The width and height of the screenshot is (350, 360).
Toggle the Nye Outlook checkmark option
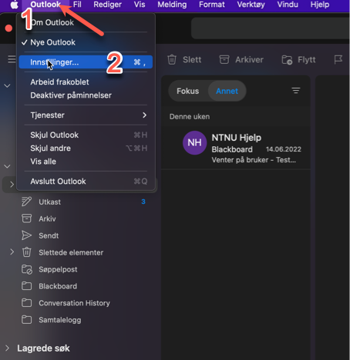coord(86,42)
